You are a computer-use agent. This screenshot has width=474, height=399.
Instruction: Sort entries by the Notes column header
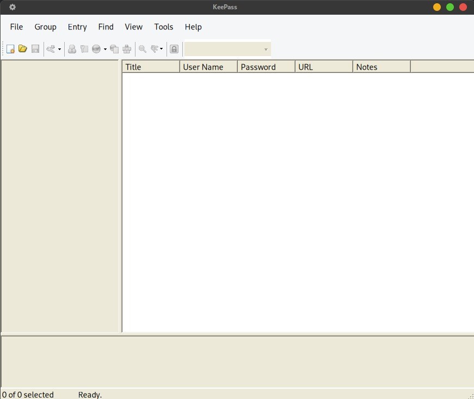pos(382,67)
